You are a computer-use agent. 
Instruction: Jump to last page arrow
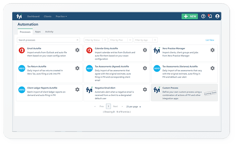[x=122, y=107]
